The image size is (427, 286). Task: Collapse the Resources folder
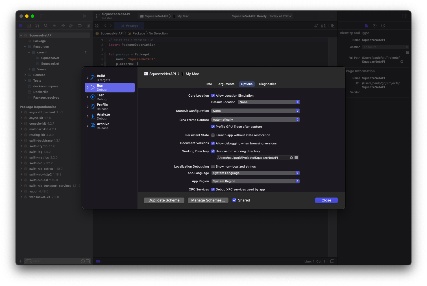coord(25,47)
